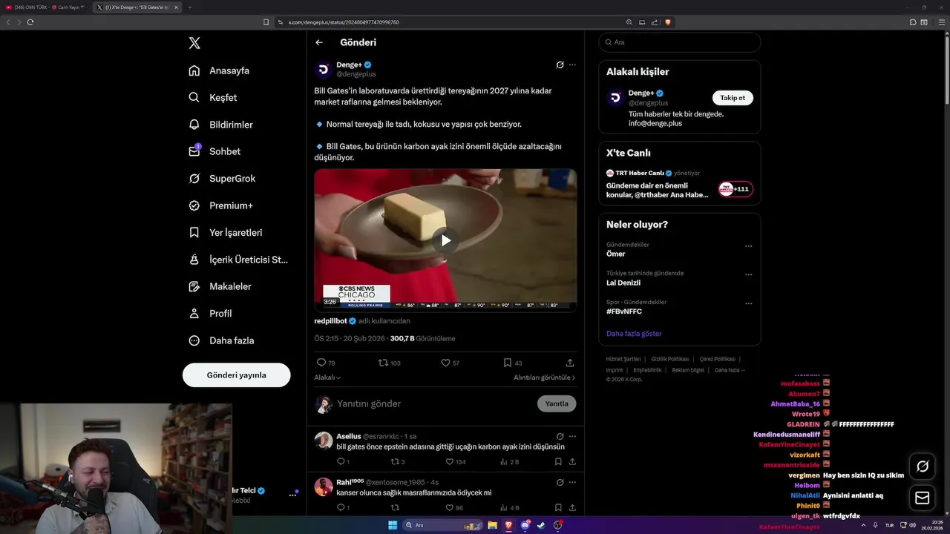Image resolution: width=950 pixels, height=534 pixels.
Task: Open new browser tab
Action: point(190,7)
